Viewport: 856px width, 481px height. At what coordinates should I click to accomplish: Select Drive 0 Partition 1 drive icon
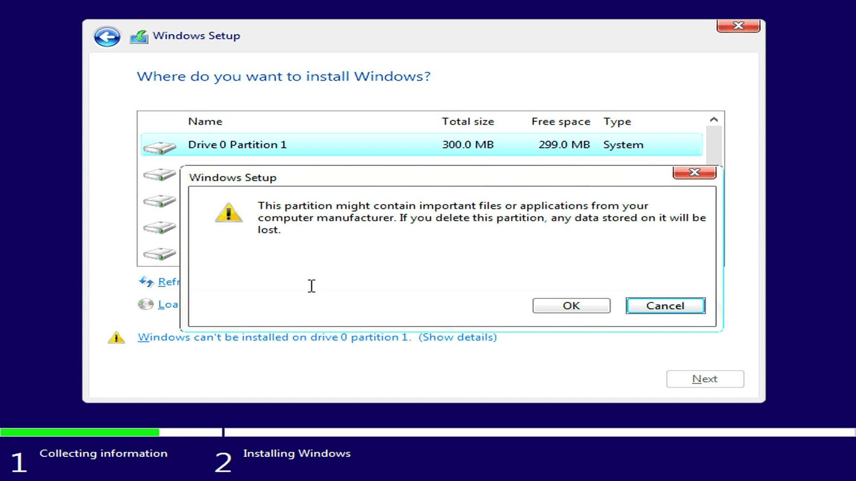(159, 148)
